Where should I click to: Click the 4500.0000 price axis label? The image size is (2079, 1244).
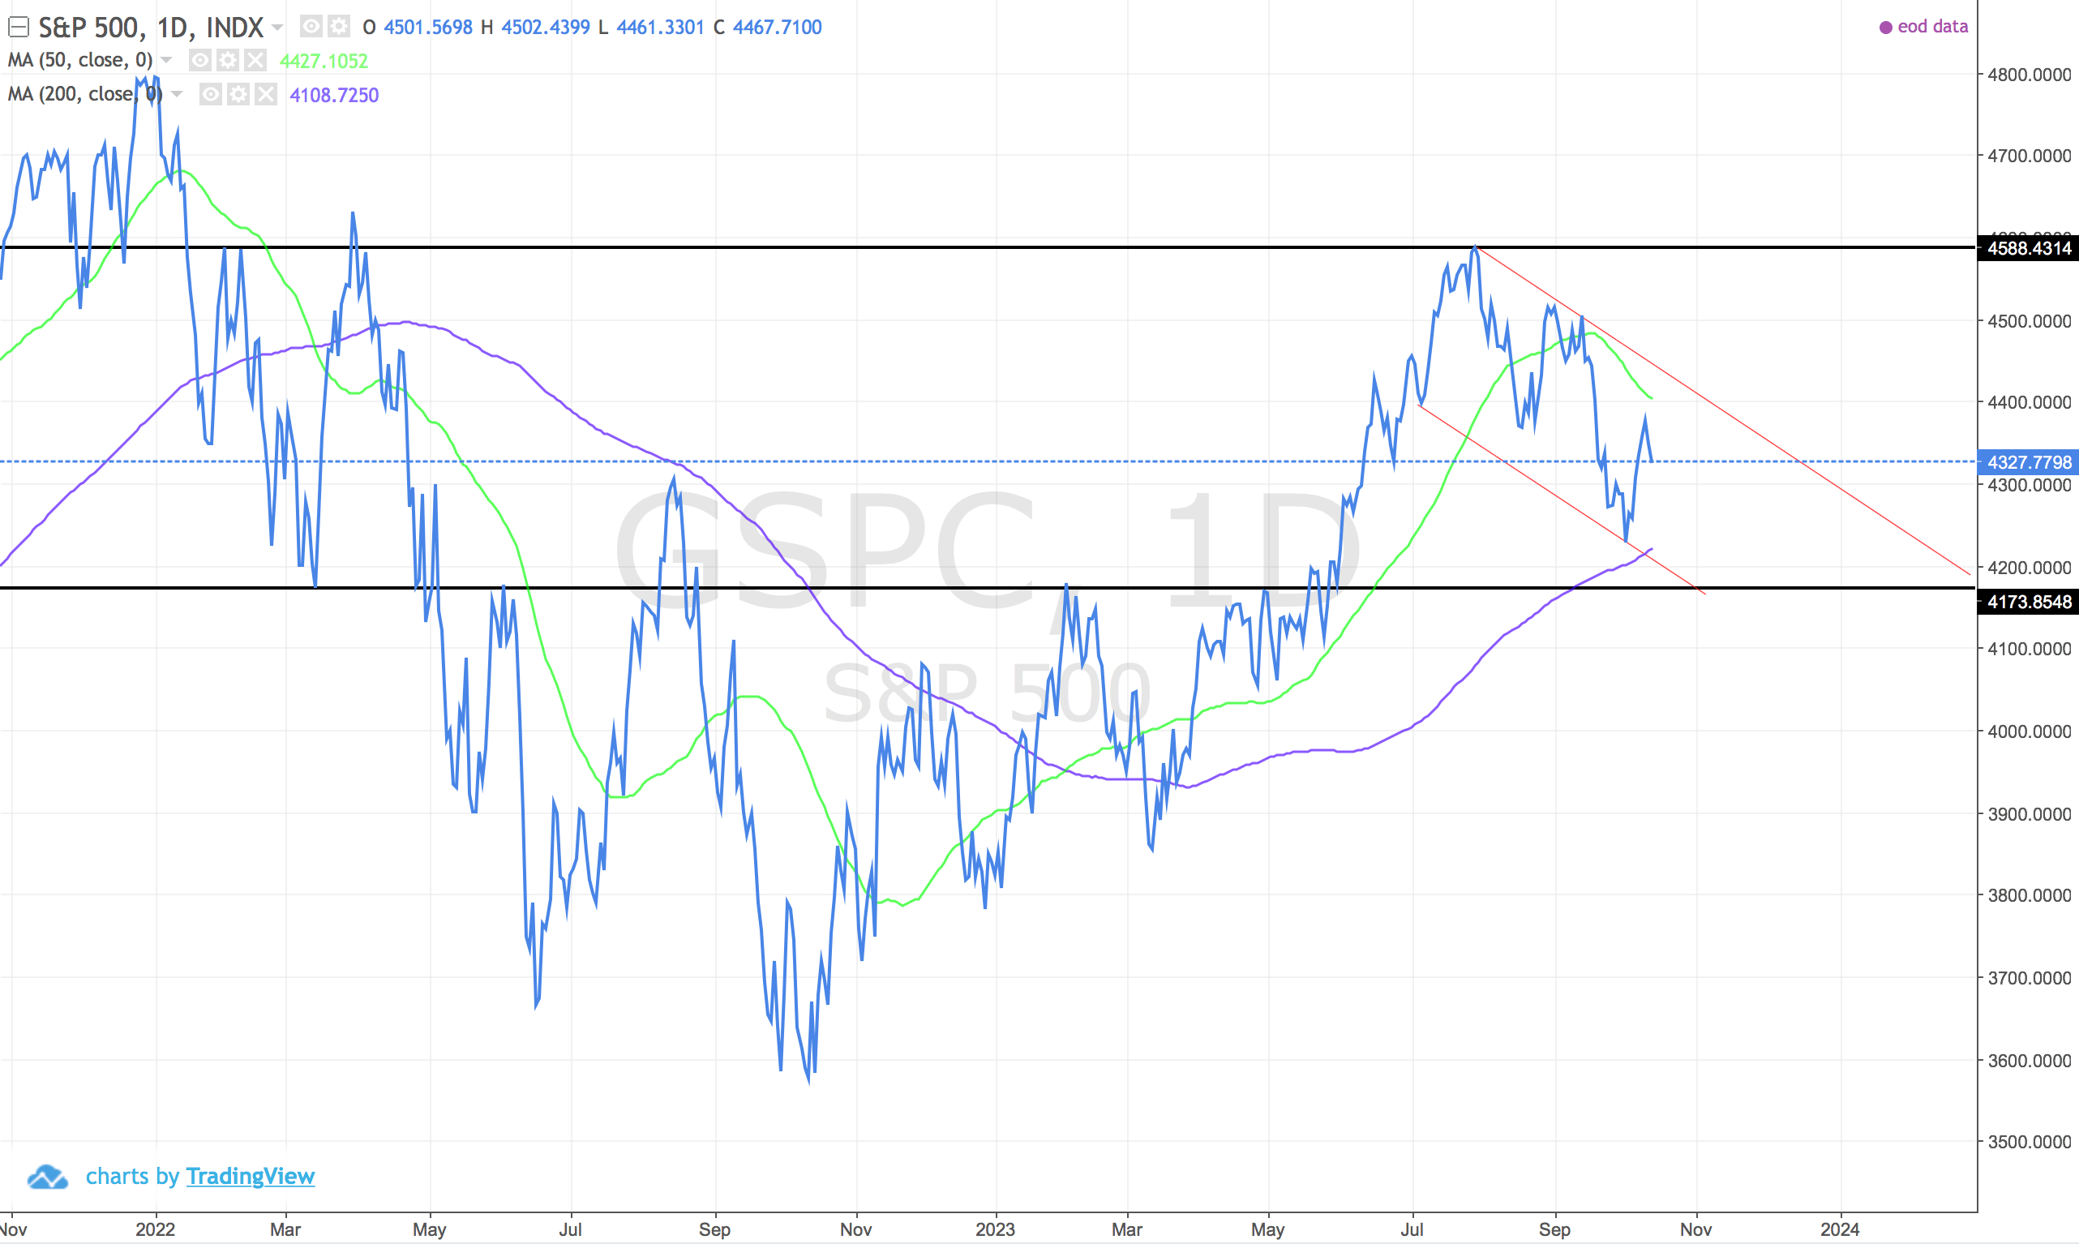pyautogui.click(x=2030, y=321)
